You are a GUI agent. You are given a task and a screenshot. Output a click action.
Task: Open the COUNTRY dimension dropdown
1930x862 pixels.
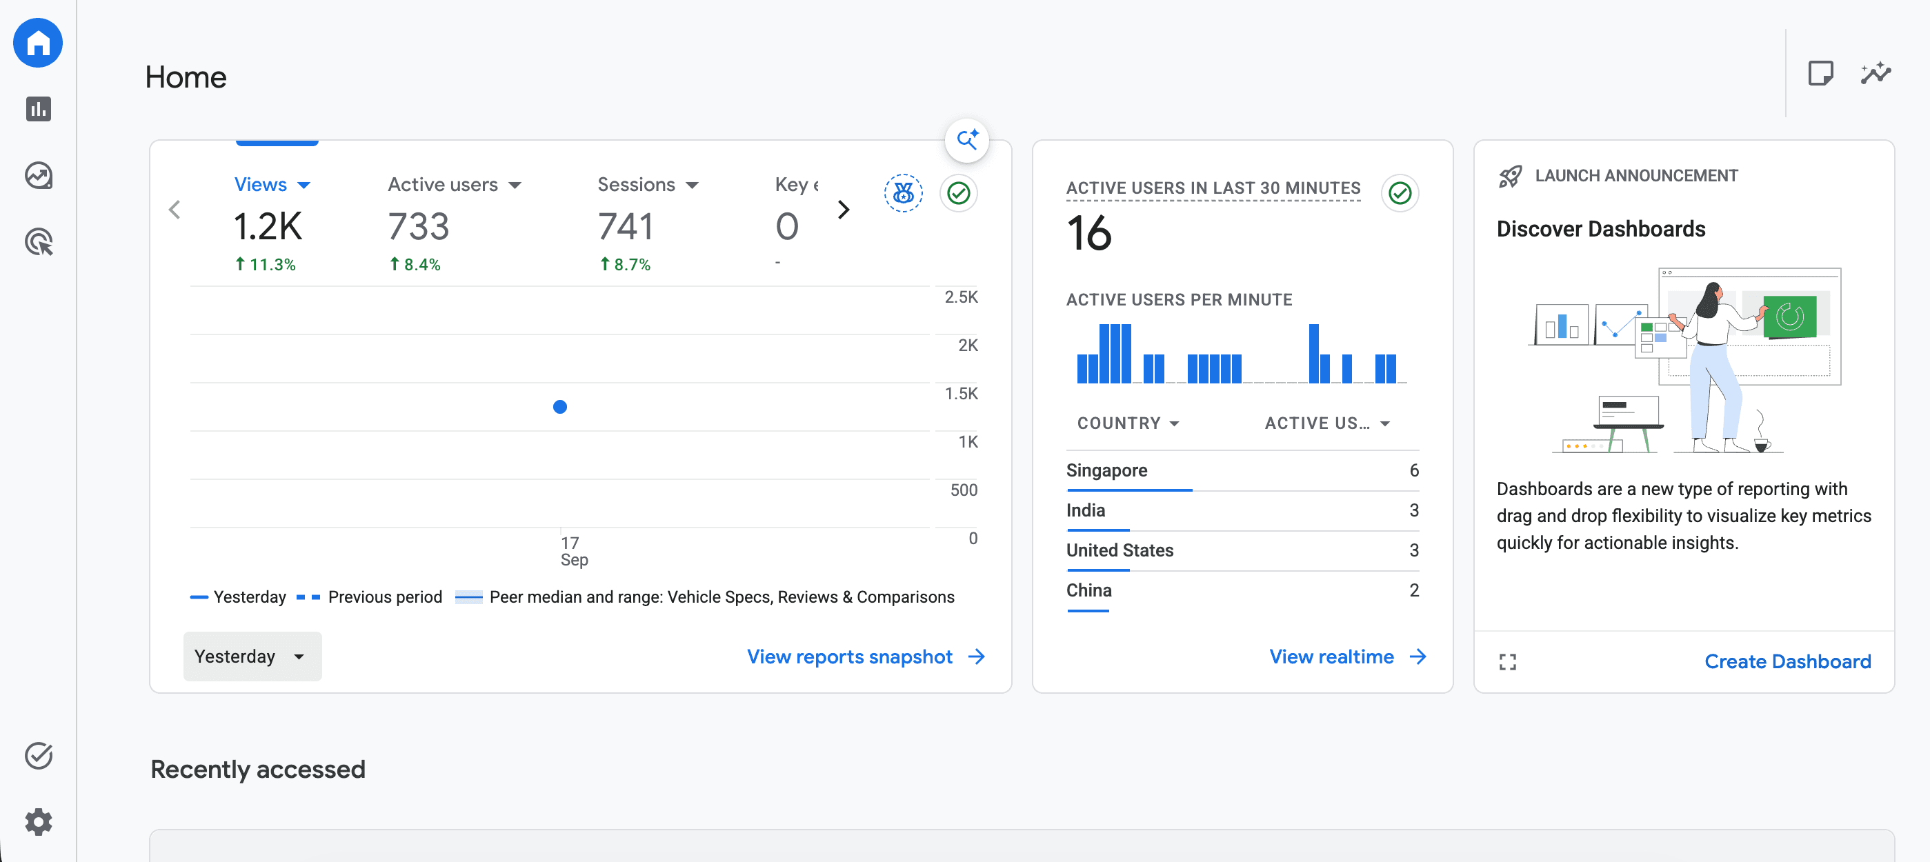[1128, 423]
